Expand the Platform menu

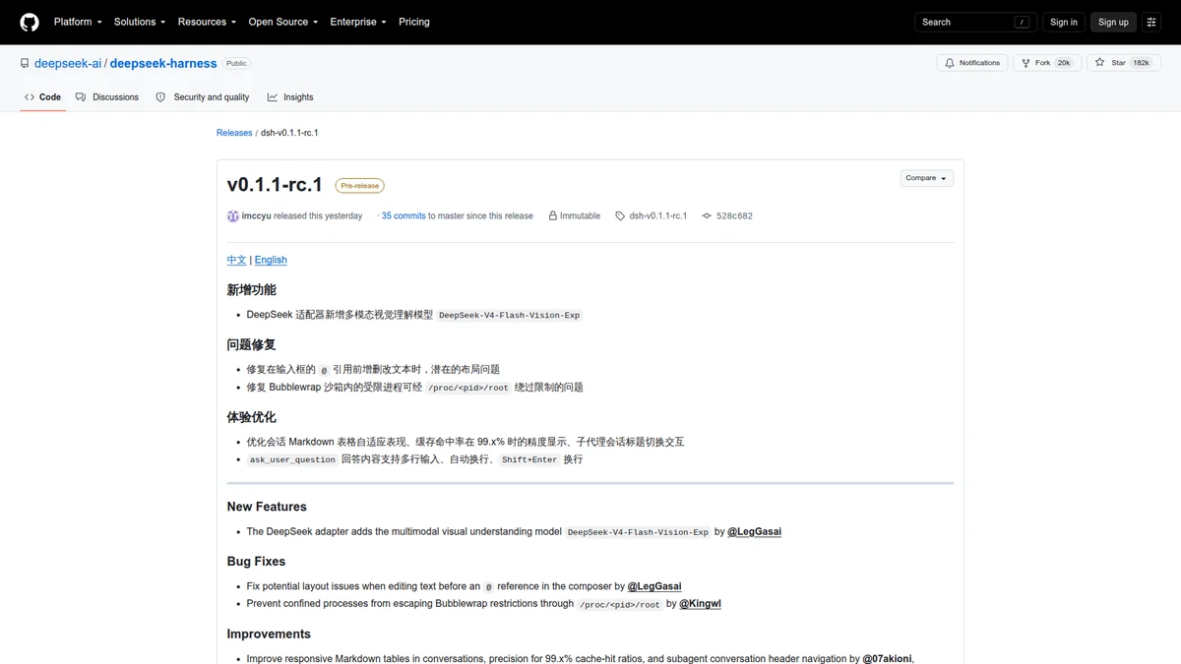(77, 22)
